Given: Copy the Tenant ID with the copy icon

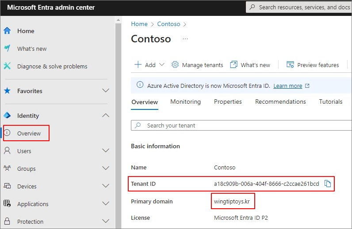Looking at the screenshot, I should point(328,184).
